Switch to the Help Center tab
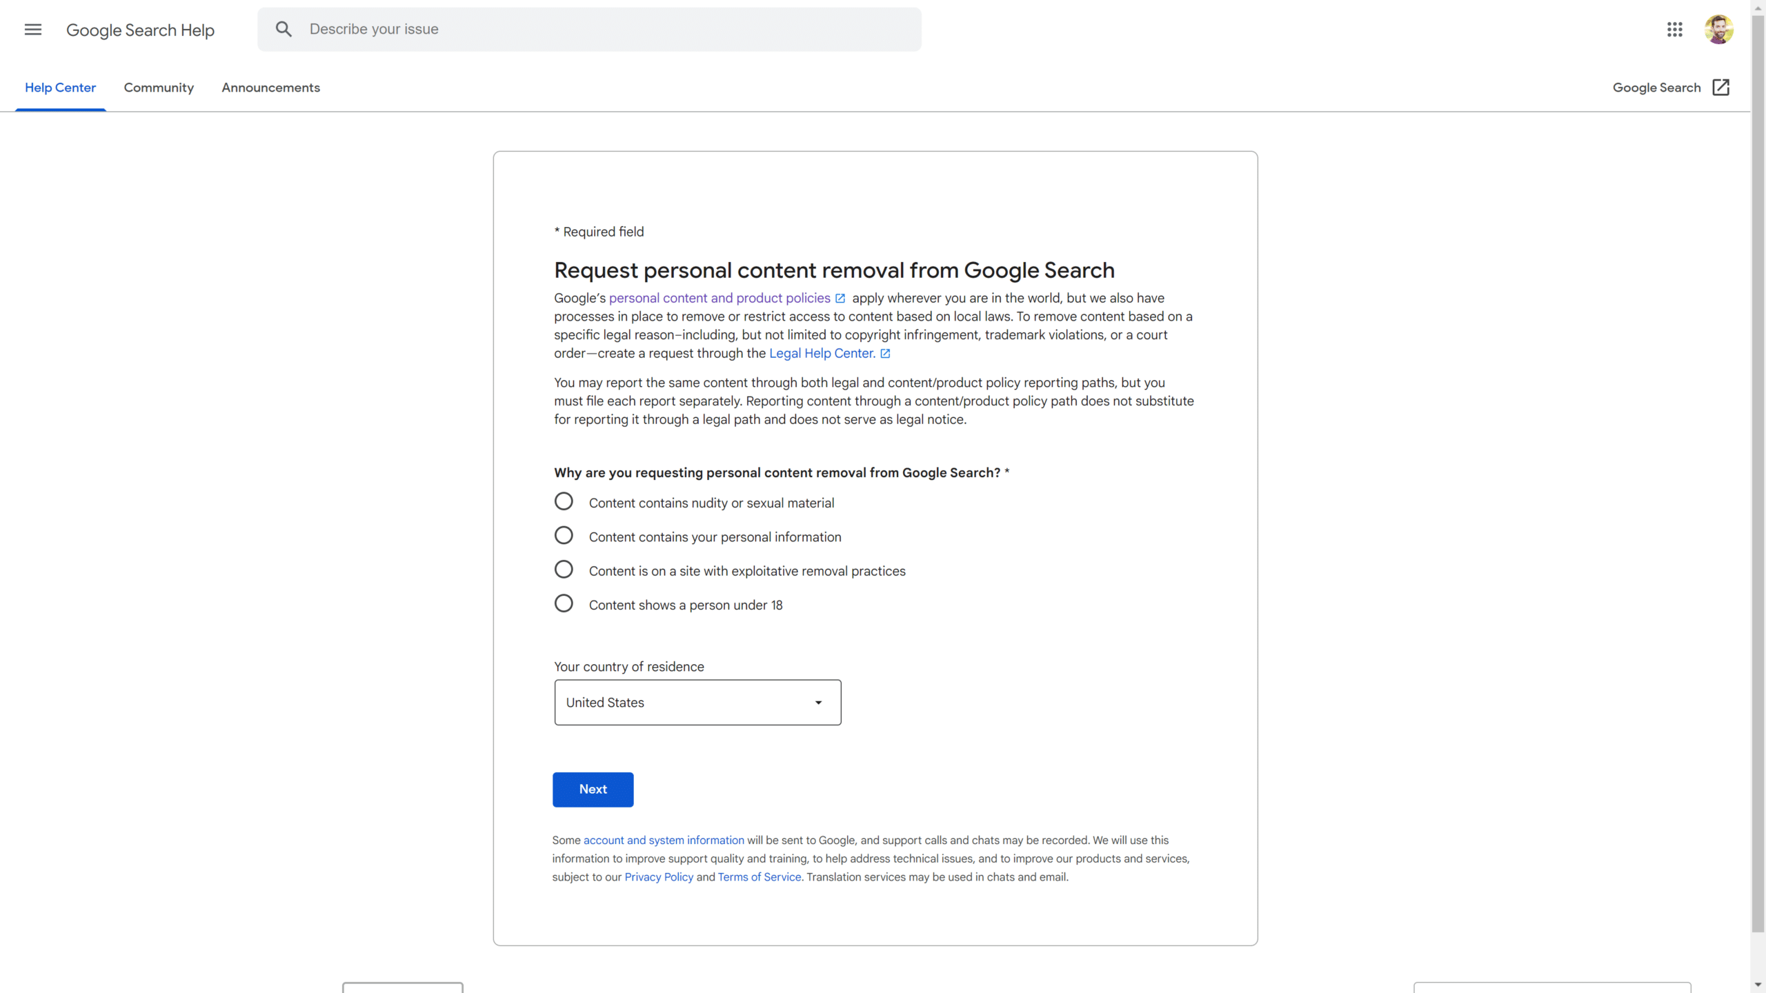The height and width of the screenshot is (993, 1766). tap(61, 88)
